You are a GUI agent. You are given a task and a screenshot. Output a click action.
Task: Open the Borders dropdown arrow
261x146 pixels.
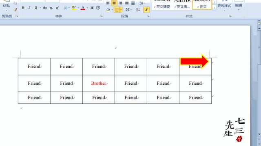121,10
